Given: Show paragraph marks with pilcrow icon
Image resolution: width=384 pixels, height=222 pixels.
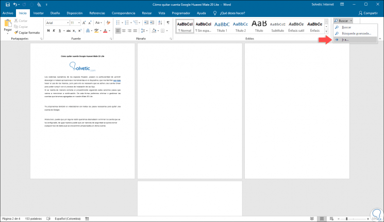Looking at the screenshot, I should [168, 23].
